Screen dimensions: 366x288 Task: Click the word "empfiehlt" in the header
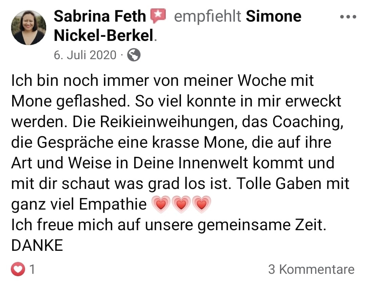tap(207, 16)
